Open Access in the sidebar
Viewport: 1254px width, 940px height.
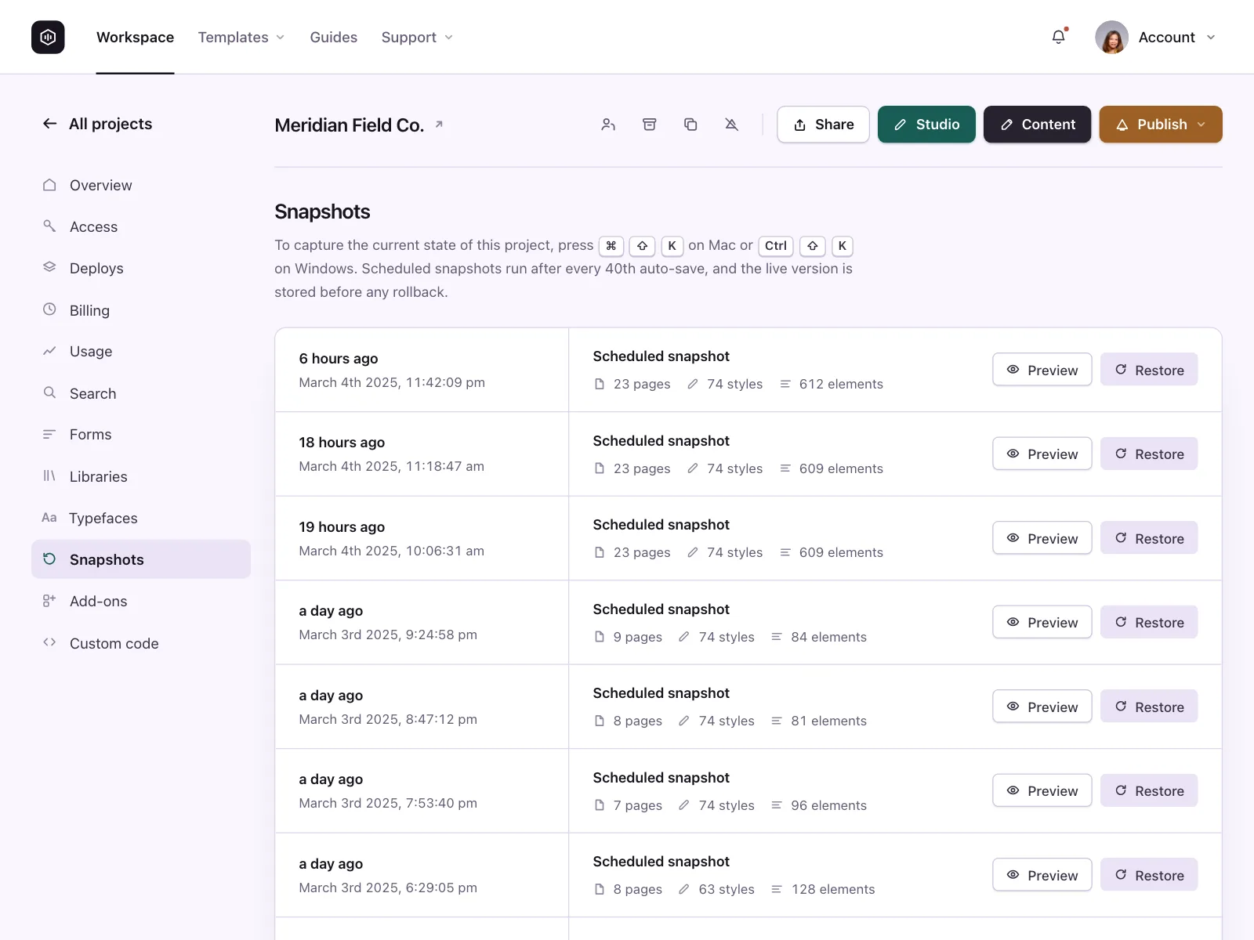point(141,226)
